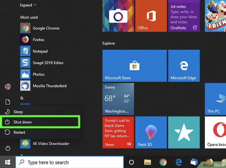Select Sleep from the power menu
226x168 pixels.
[x=18, y=112]
